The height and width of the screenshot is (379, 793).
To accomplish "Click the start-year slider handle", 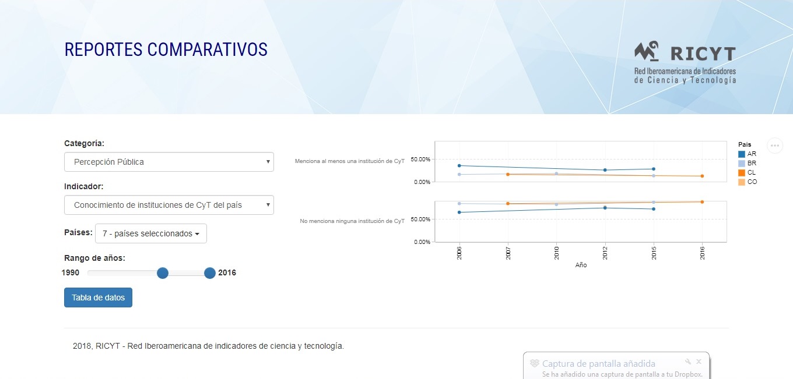I will [x=163, y=273].
